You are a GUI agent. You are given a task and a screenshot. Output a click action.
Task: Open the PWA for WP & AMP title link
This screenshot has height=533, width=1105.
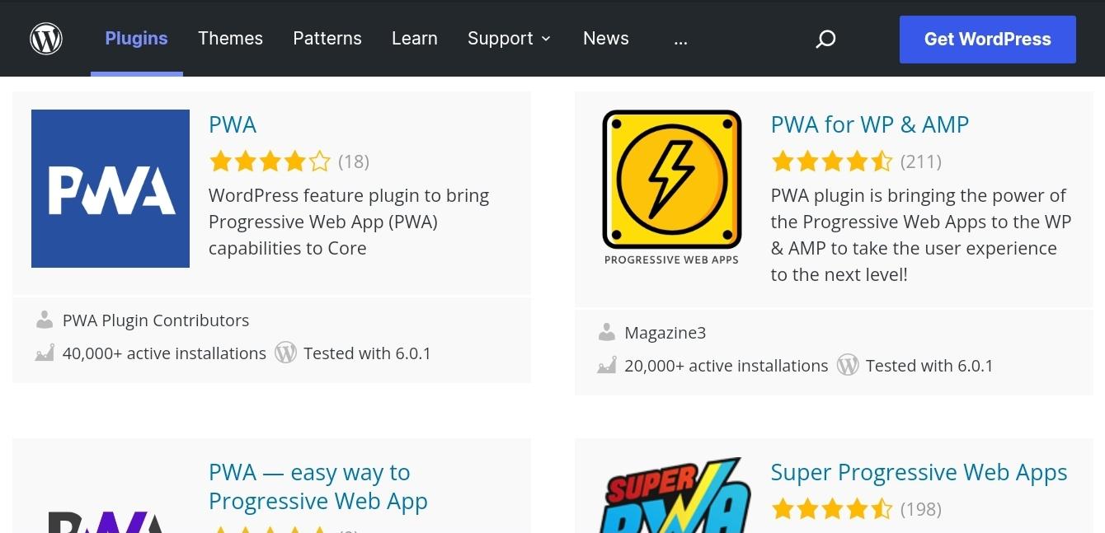click(870, 124)
